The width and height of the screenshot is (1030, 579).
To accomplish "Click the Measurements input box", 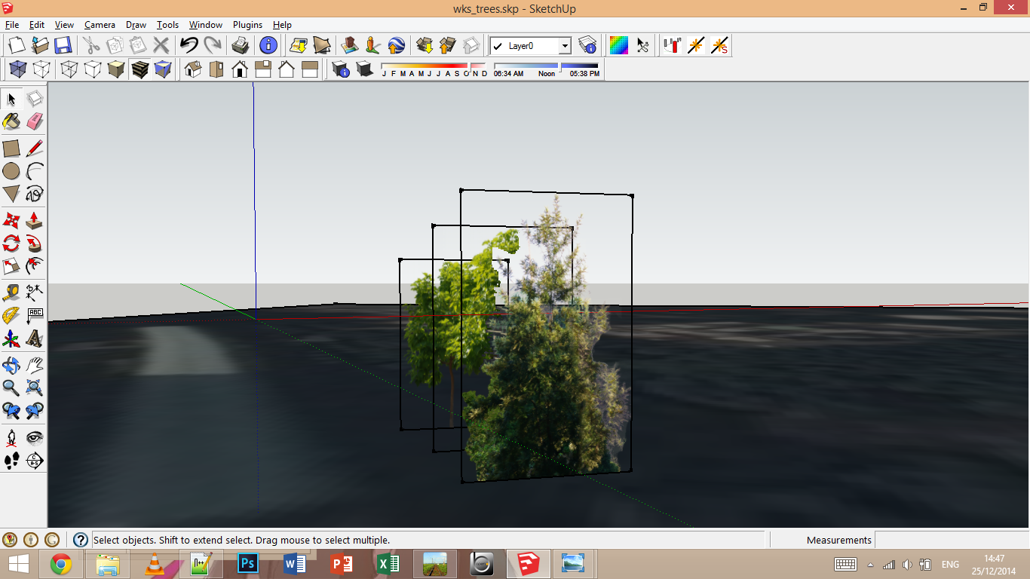I will pyautogui.click(x=951, y=540).
